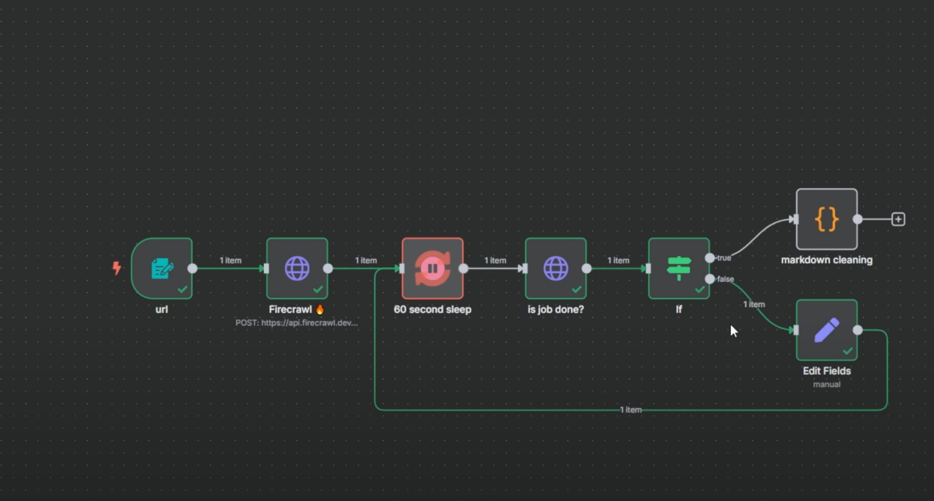The image size is (934, 501).
Task: Click the If node false output connector
Action: point(710,279)
